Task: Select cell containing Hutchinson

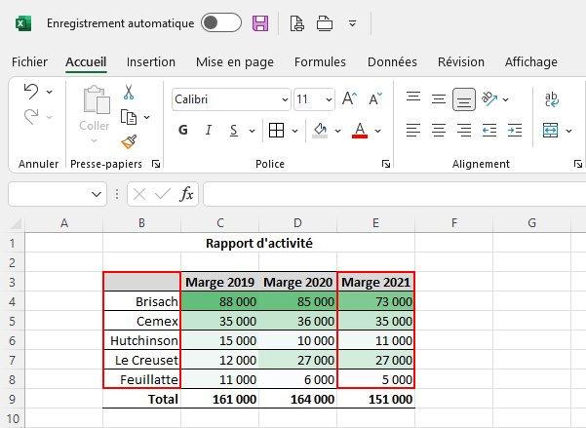Action: 142,340
